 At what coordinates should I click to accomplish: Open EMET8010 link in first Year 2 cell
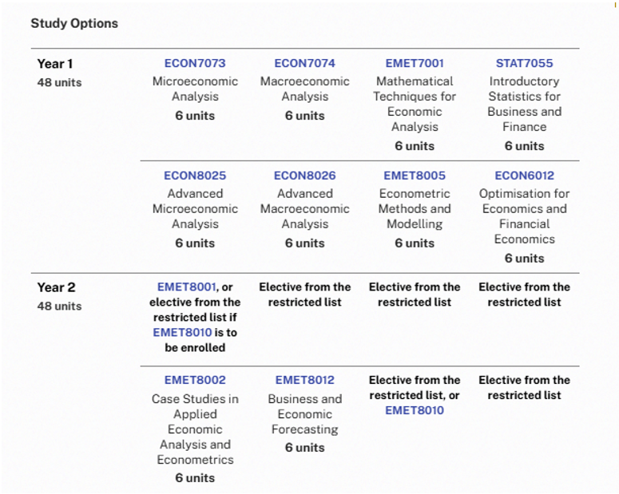tap(182, 333)
